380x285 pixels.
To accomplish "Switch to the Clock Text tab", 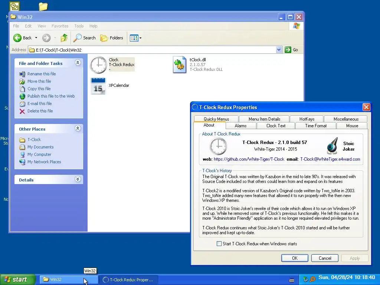I will click(276, 126).
